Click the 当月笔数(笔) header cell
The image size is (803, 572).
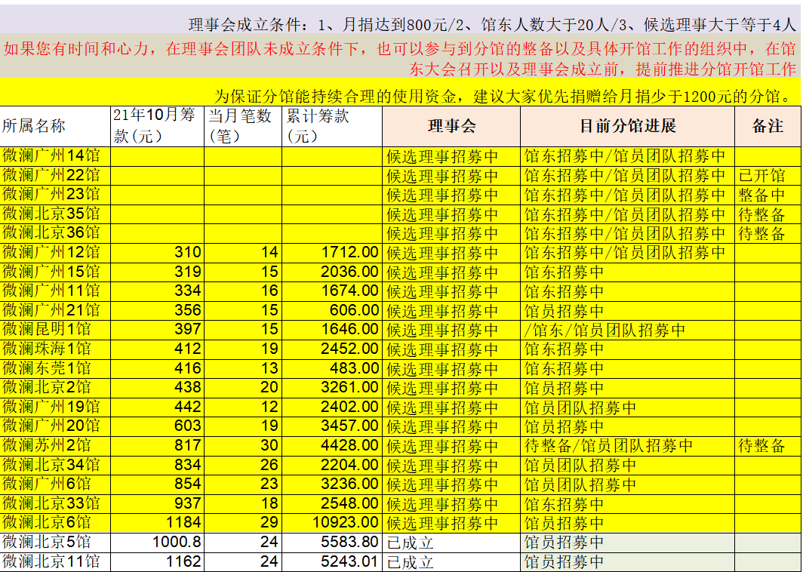[242, 126]
